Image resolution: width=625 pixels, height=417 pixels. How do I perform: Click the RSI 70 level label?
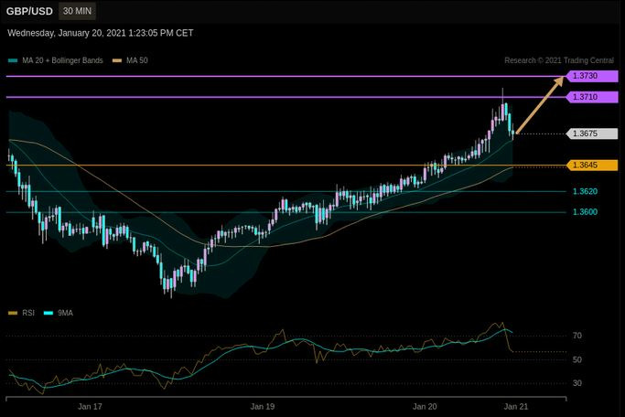577,336
